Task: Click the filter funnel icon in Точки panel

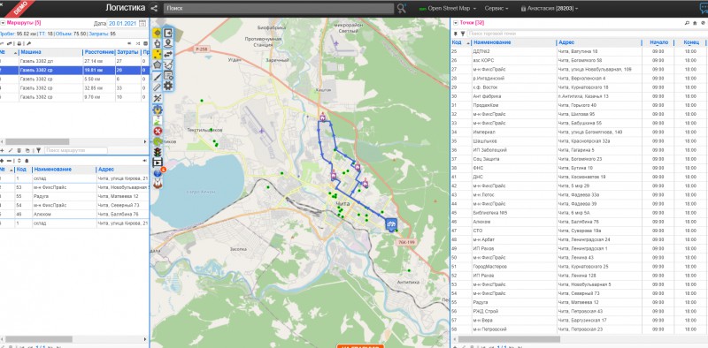Action: (463, 34)
